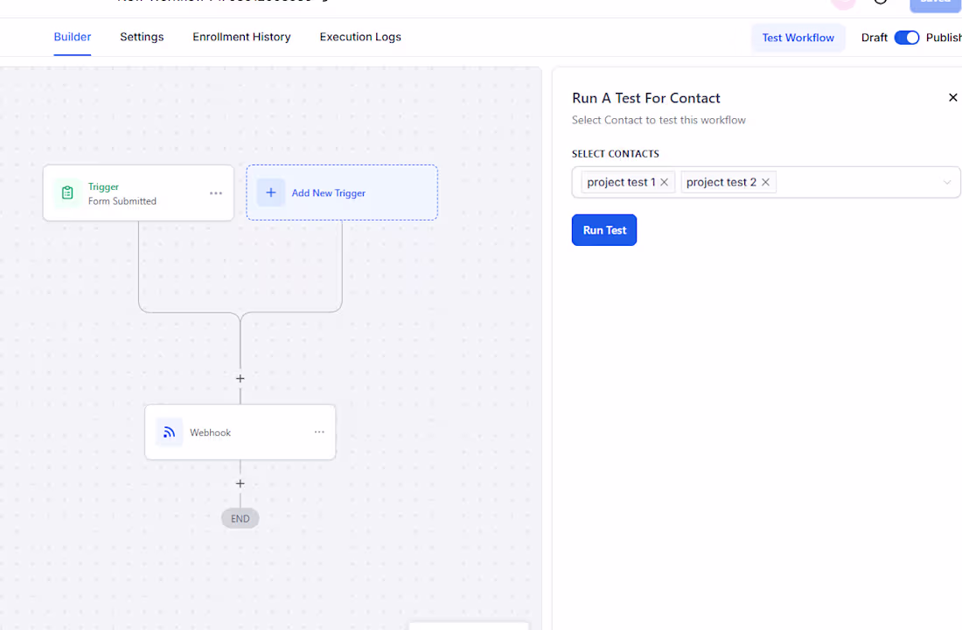Image resolution: width=962 pixels, height=630 pixels.
Task: Click the Webhook feed icon
Action: tap(170, 432)
